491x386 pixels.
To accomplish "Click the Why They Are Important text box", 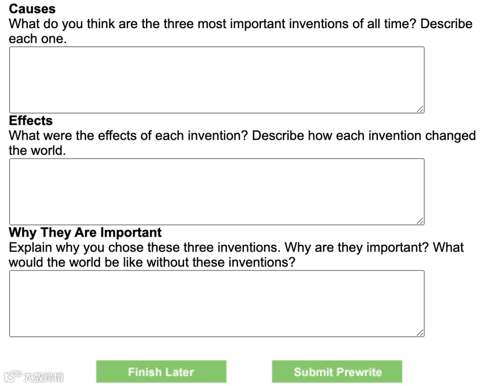I will pos(216,303).
